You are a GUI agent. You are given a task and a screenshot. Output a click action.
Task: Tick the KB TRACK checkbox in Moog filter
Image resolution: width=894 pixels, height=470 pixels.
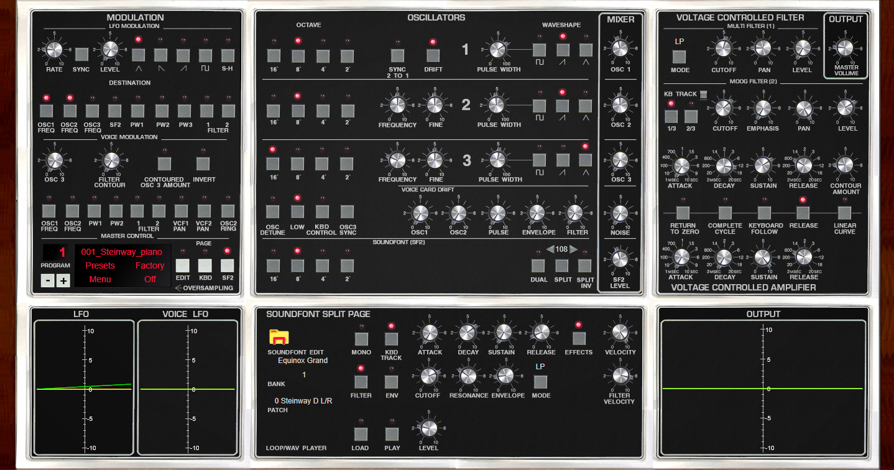(704, 94)
